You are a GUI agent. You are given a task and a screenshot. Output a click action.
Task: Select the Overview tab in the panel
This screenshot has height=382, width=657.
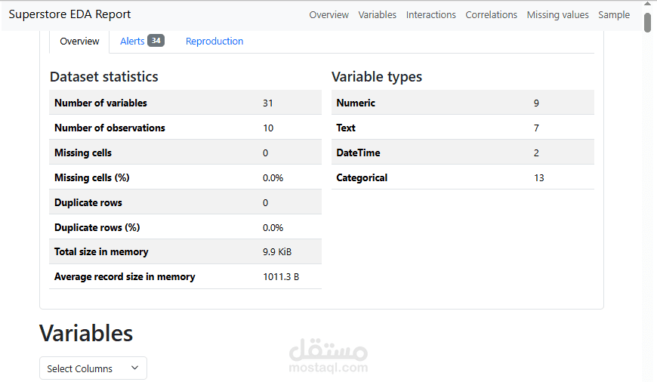click(79, 41)
